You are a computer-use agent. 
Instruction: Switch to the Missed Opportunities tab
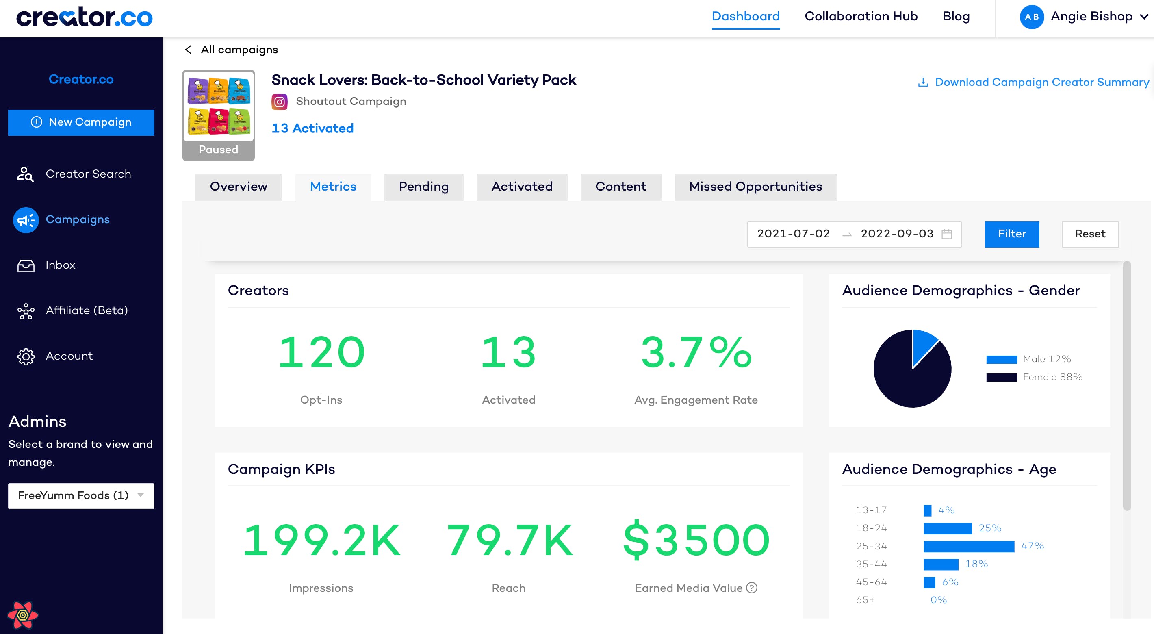tap(755, 187)
